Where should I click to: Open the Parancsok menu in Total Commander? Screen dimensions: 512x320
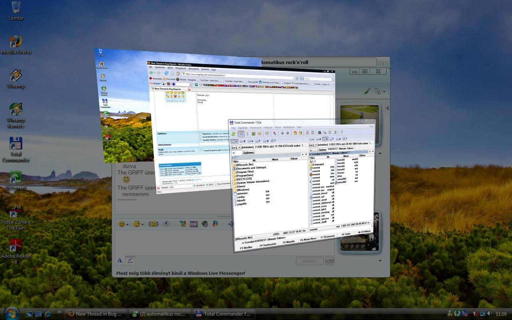coord(256,128)
